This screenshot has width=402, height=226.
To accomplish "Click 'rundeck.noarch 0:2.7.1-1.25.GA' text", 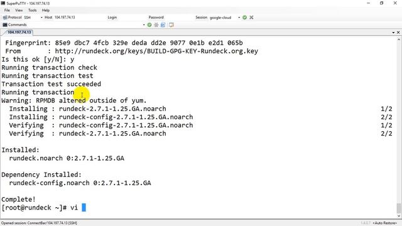I will [67, 158].
